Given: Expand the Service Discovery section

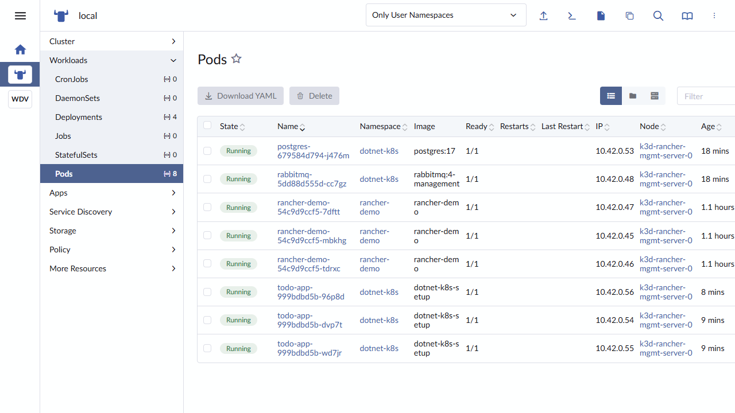Looking at the screenshot, I should 111,212.
